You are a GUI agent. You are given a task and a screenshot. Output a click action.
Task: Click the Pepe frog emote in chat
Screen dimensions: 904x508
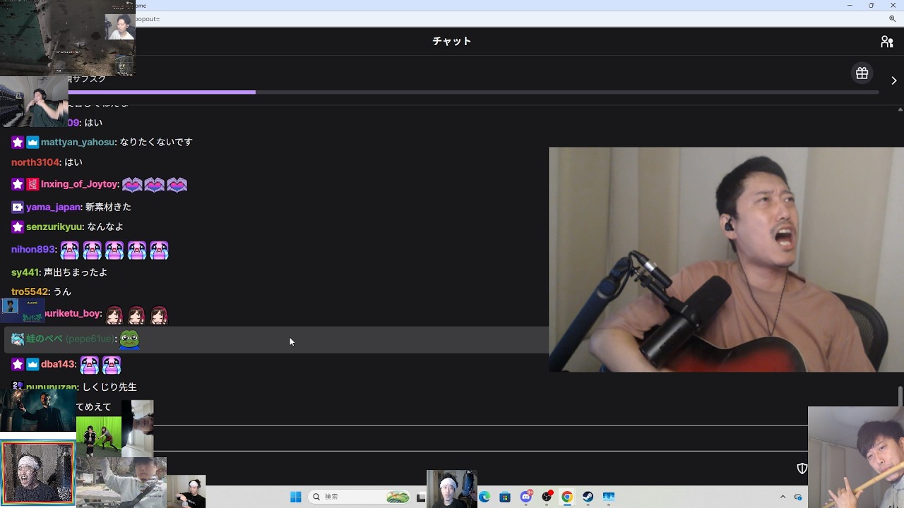tap(129, 339)
